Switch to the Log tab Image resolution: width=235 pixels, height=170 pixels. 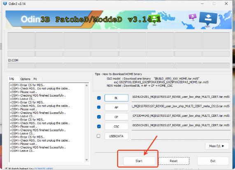[x=12, y=78]
